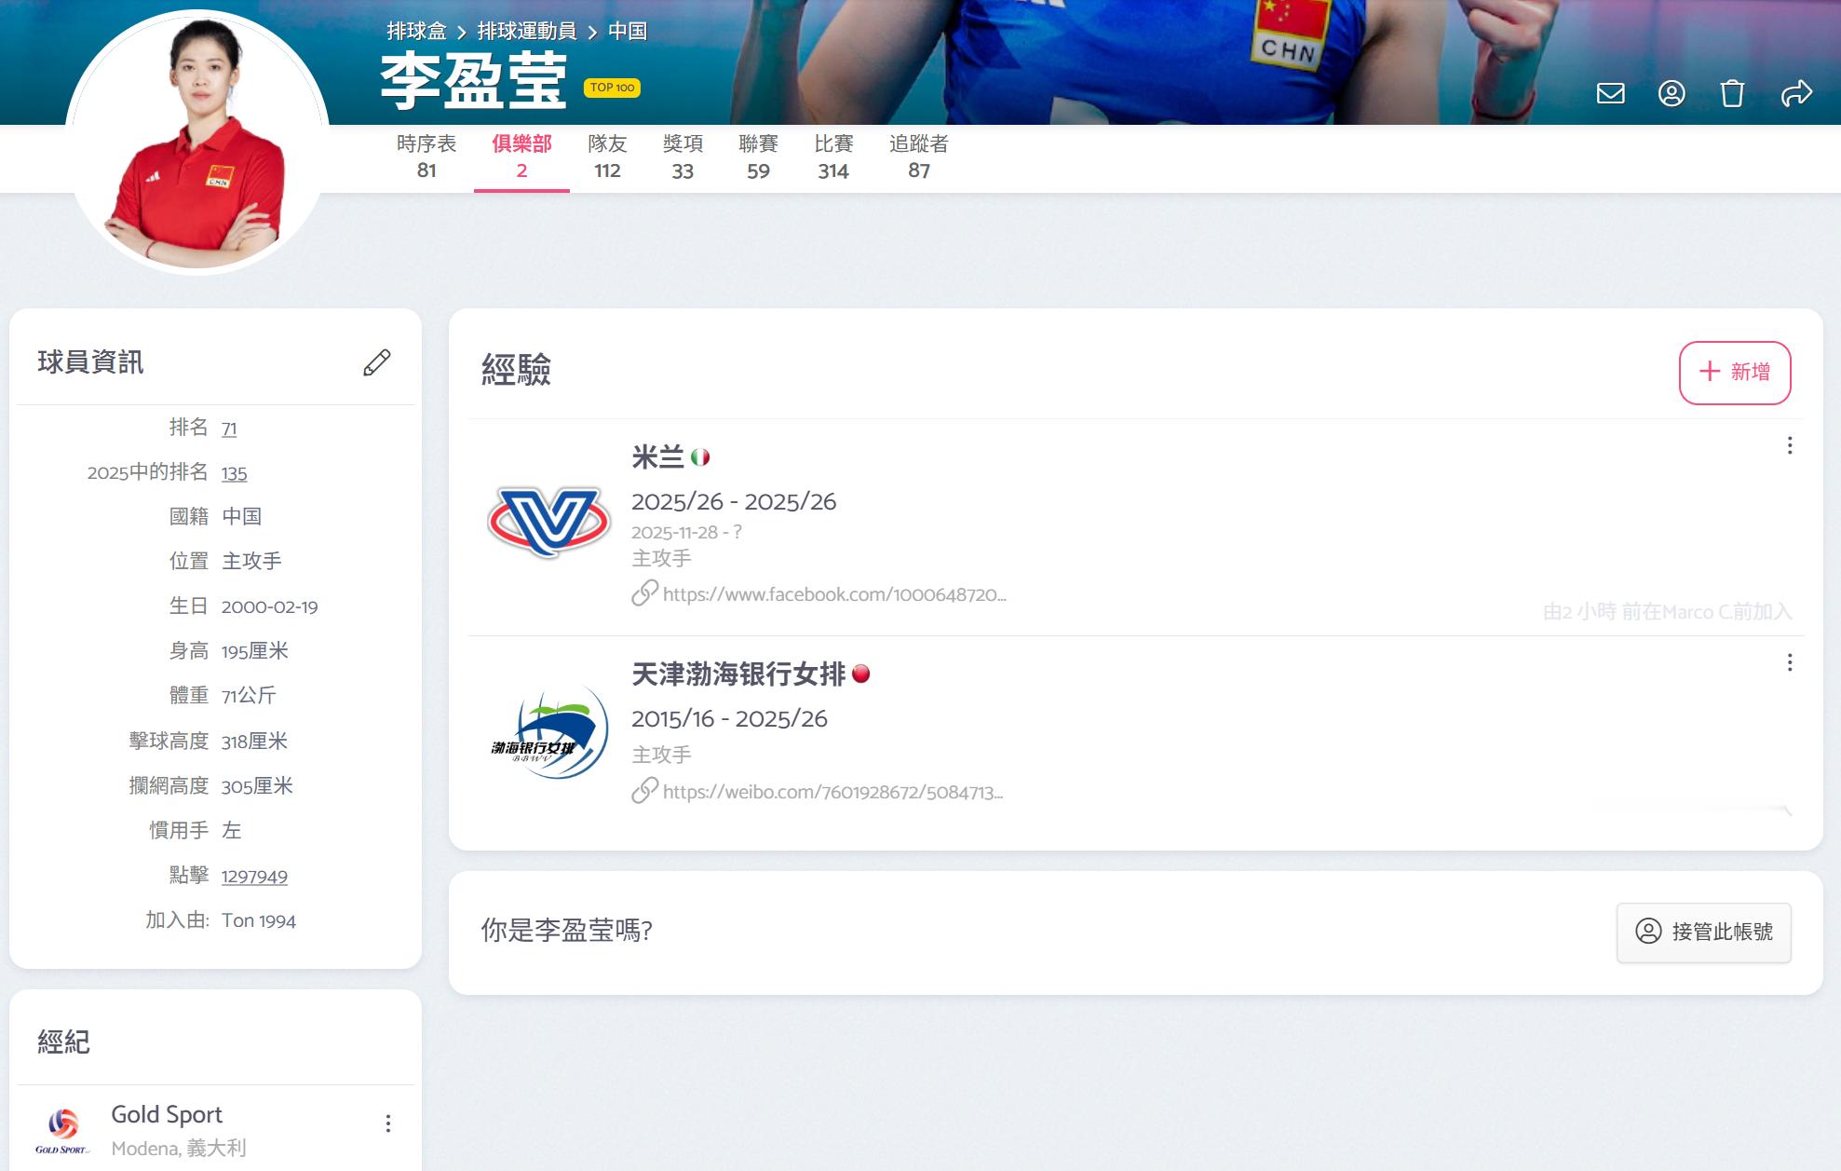This screenshot has width=1841, height=1171.
Task: Click the share arrow icon
Action: [x=1794, y=93]
